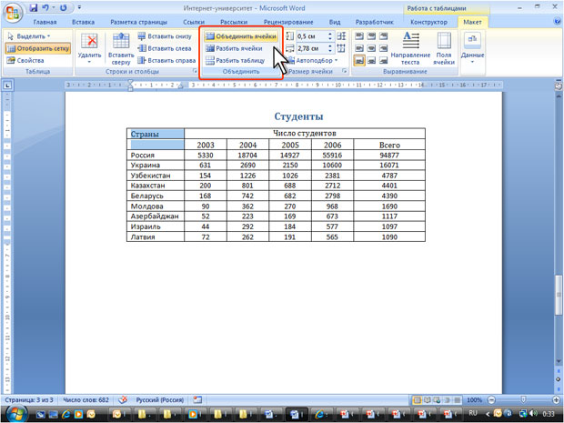Viewport: 564px width, 423px height.
Task: Open the Данные (Data) dropdown
Action: tap(472, 46)
